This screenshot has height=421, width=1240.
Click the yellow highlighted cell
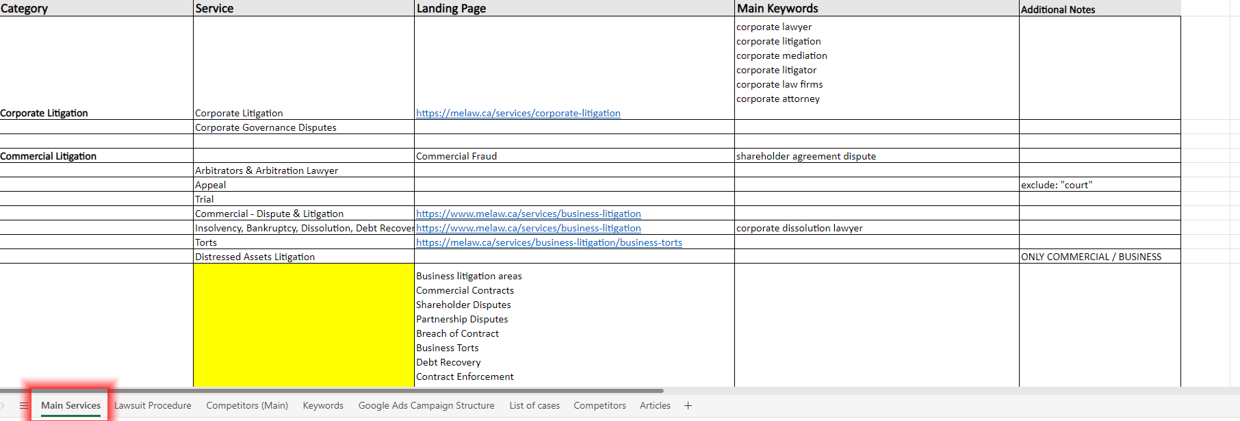point(304,325)
